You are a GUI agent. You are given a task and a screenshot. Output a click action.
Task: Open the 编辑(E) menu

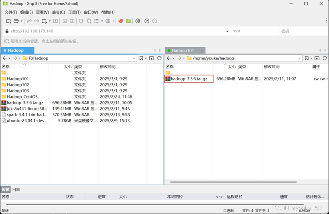[26, 12]
